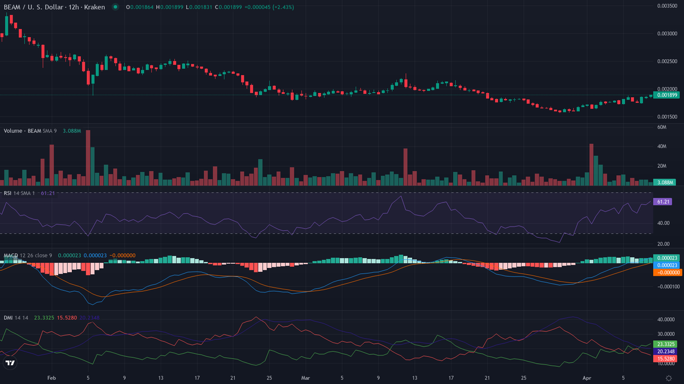Click the 40.0000 DMI axis label

[x=665, y=319]
